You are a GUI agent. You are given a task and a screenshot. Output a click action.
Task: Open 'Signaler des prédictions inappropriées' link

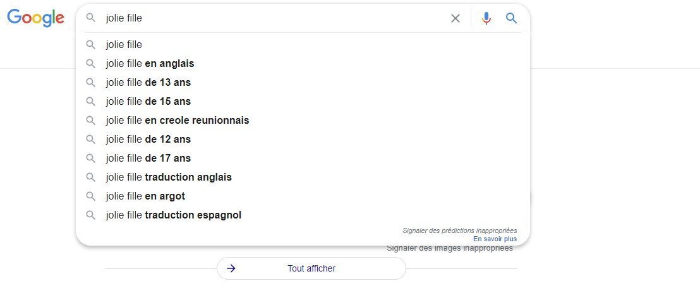[x=460, y=230]
